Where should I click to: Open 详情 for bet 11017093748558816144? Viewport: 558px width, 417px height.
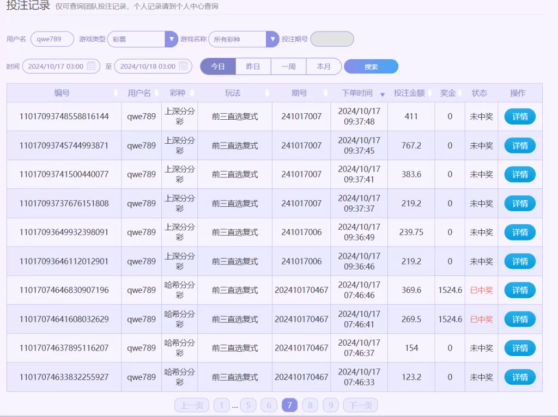point(520,116)
